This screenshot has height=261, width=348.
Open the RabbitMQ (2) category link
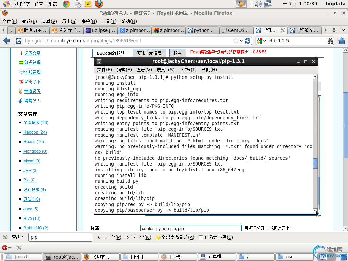(x=36, y=228)
